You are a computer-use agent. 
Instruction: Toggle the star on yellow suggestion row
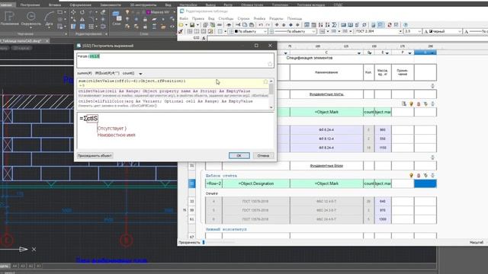pyautogui.click(x=265, y=81)
